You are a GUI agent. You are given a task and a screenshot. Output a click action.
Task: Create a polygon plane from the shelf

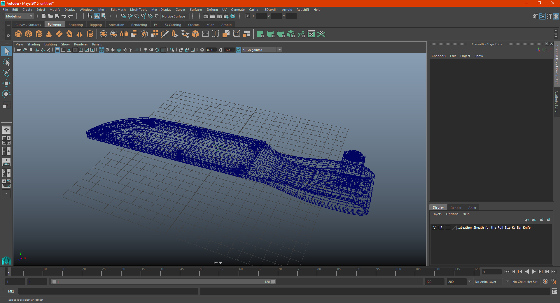(59, 34)
